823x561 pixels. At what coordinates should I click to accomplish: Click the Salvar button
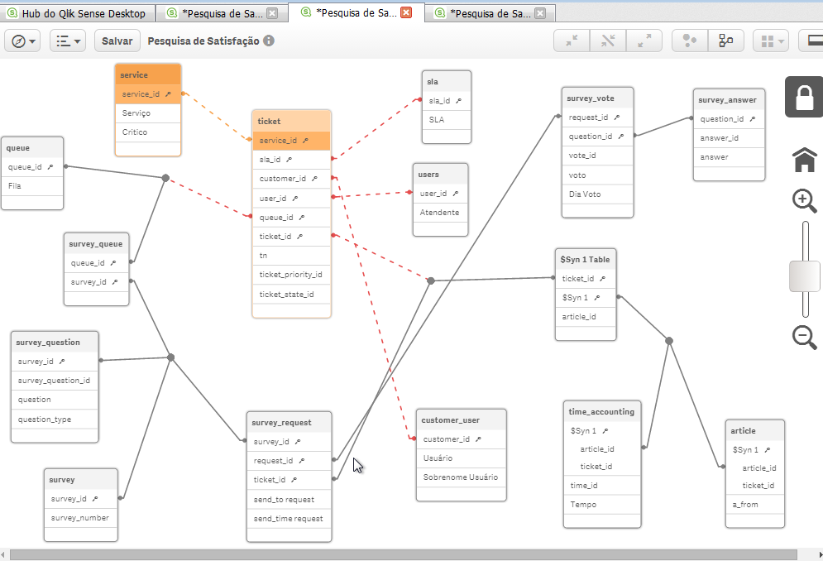(116, 40)
